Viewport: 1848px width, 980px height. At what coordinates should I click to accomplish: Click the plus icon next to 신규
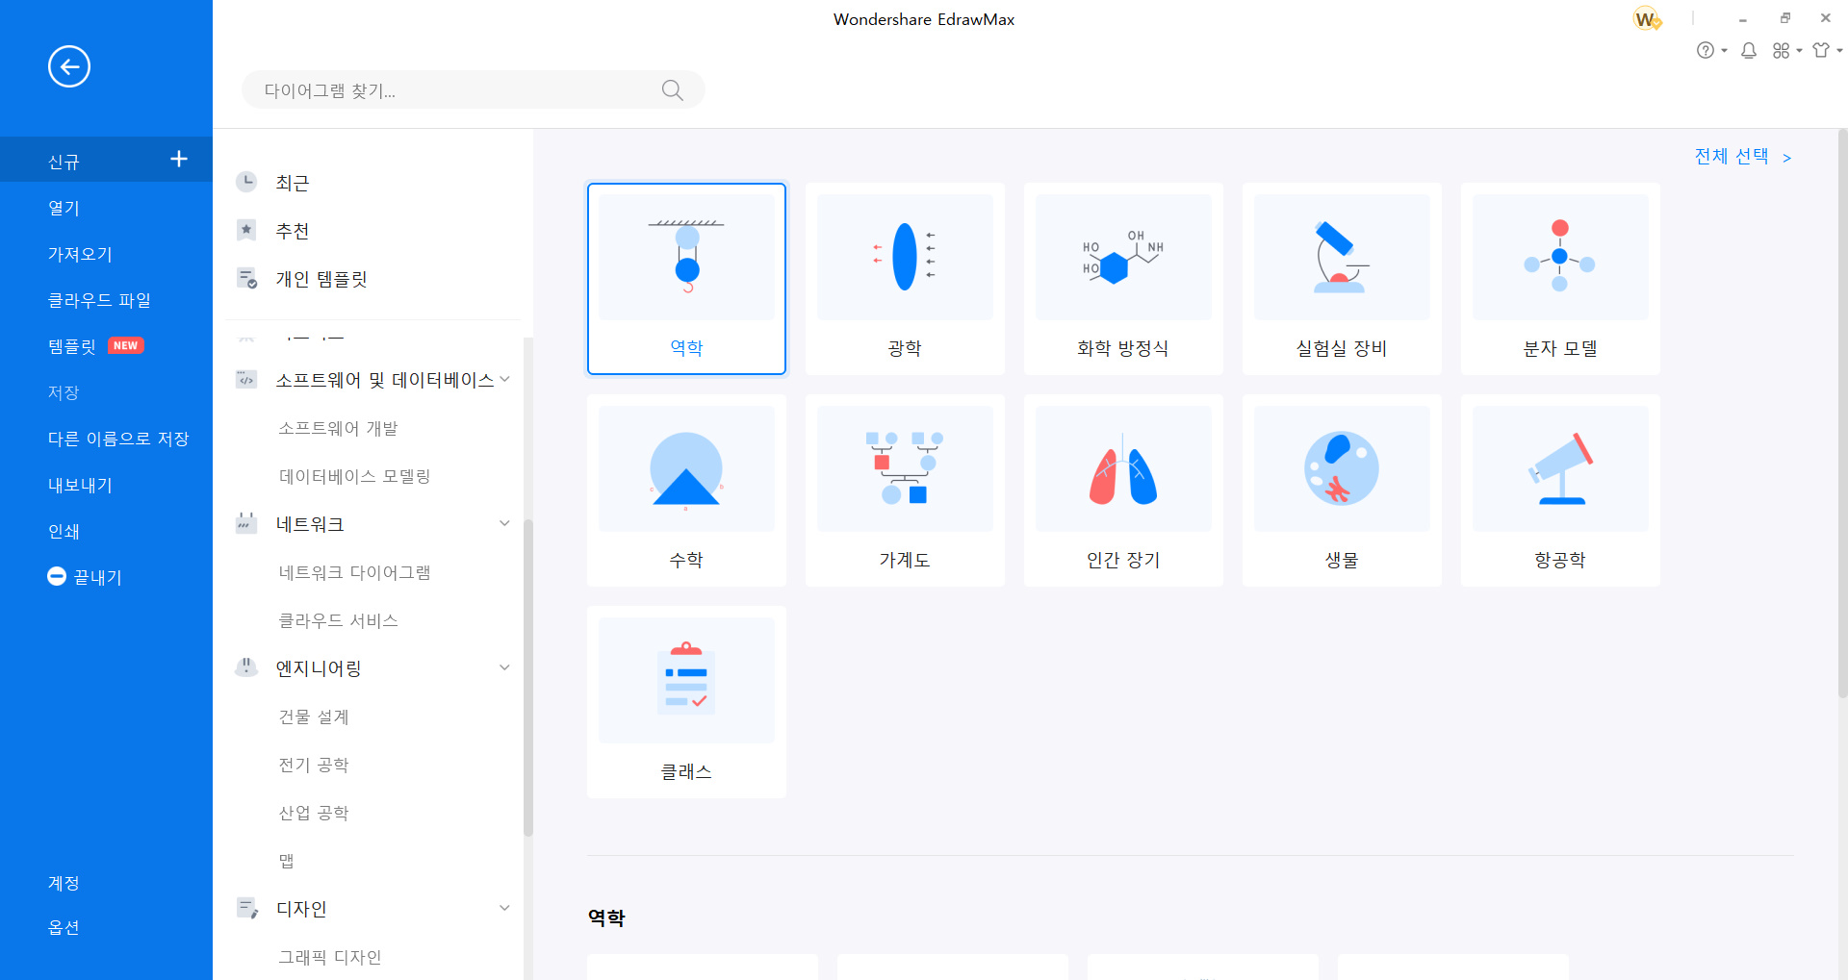[179, 159]
